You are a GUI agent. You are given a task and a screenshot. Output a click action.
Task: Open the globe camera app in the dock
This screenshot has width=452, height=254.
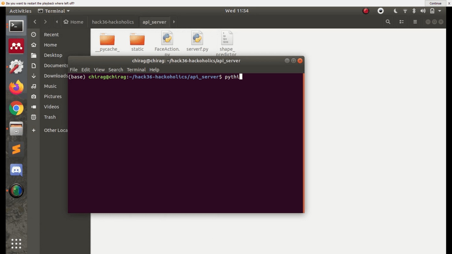pos(16,190)
